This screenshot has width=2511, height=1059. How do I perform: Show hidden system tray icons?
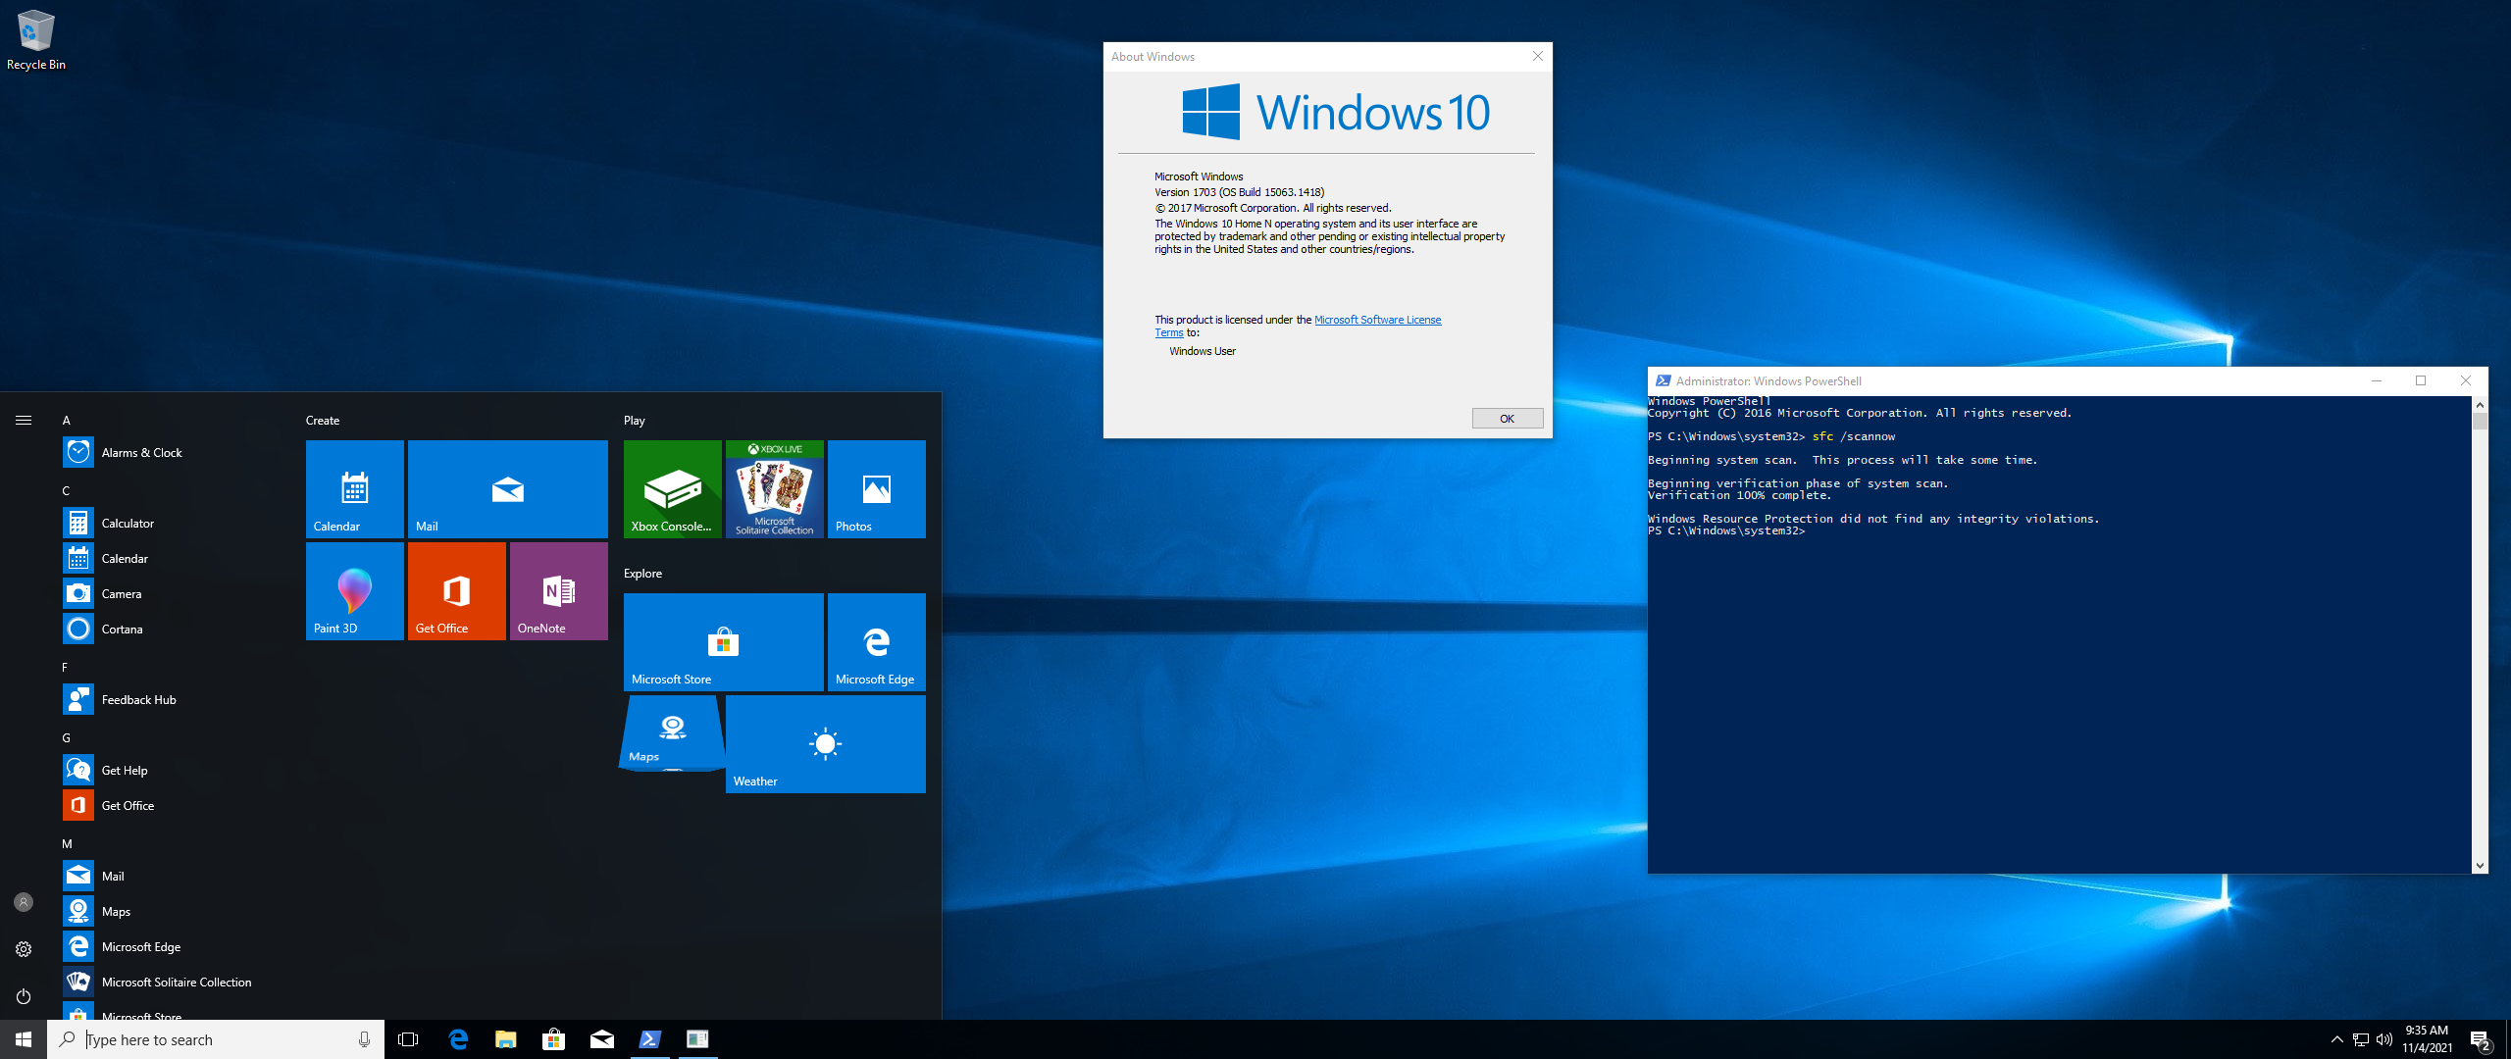click(x=2336, y=1039)
